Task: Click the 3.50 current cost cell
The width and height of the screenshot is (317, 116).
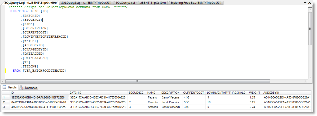Action: 194,102
